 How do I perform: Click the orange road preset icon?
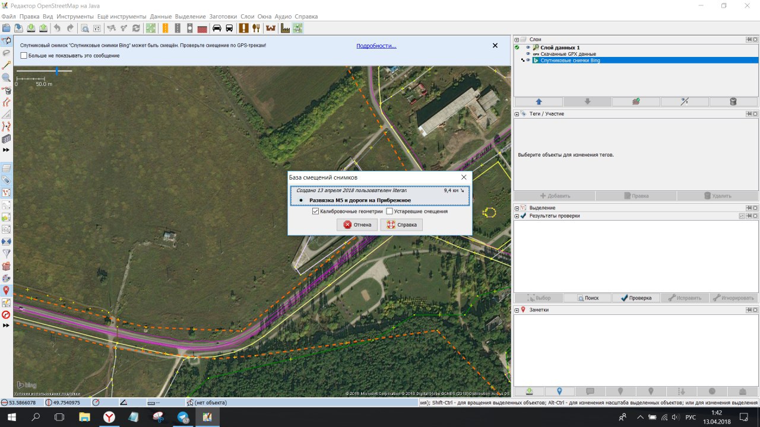(x=165, y=28)
